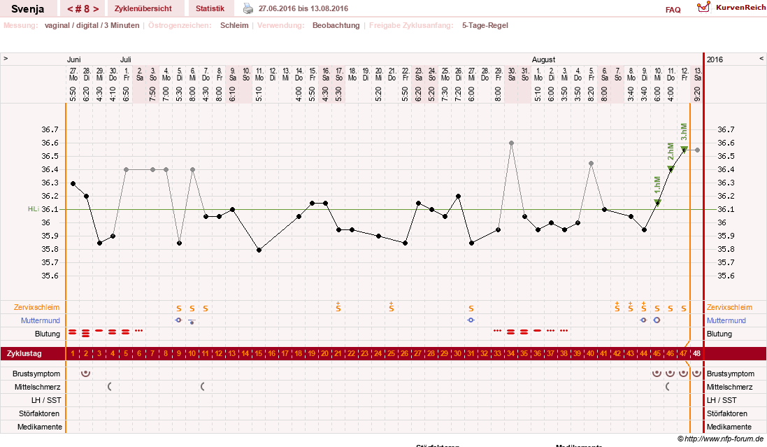Click the 5-Tage-Regel setting text

pyautogui.click(x=485, y=25)
